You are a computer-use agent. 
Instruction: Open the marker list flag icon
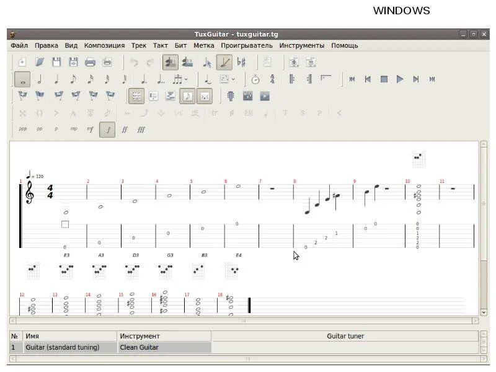coord(40,95)
